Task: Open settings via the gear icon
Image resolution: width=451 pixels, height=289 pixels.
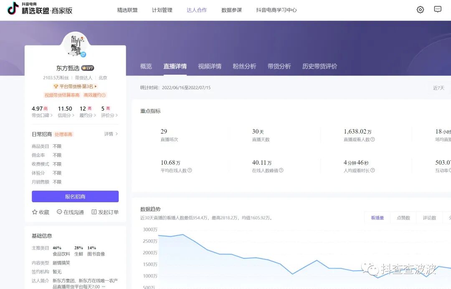Action: (420, 9)
